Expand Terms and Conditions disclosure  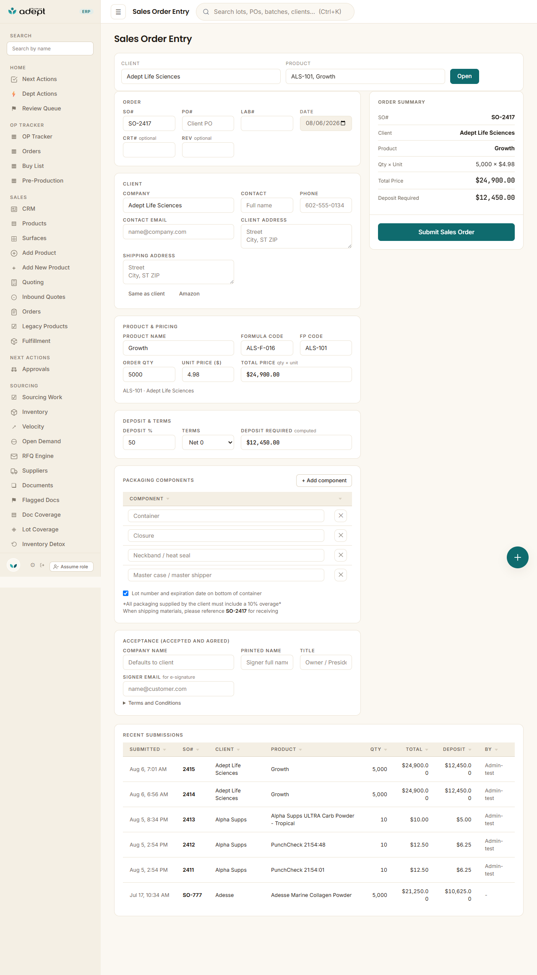152,703
